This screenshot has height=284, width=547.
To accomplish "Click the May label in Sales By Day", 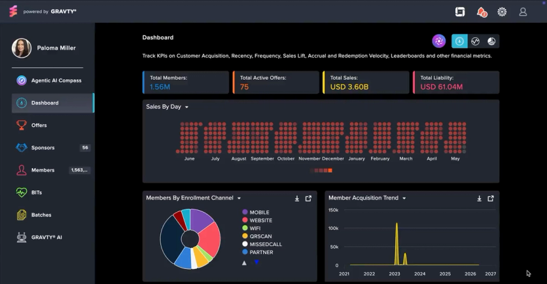I will point(455,158).
